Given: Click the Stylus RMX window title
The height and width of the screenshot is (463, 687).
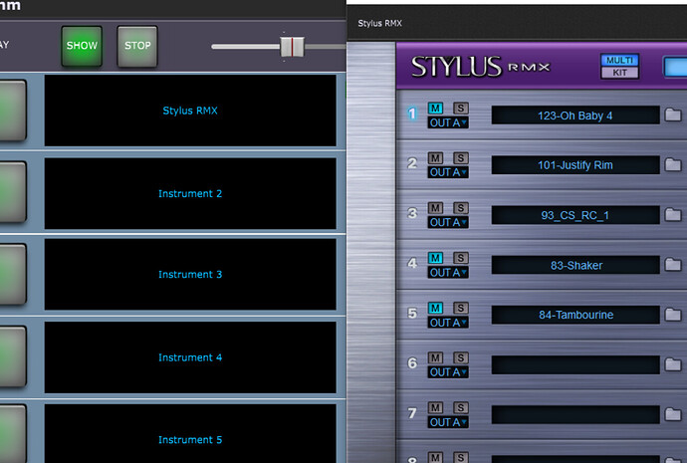Looking at the screenshot, I should (x=379, y=23).
